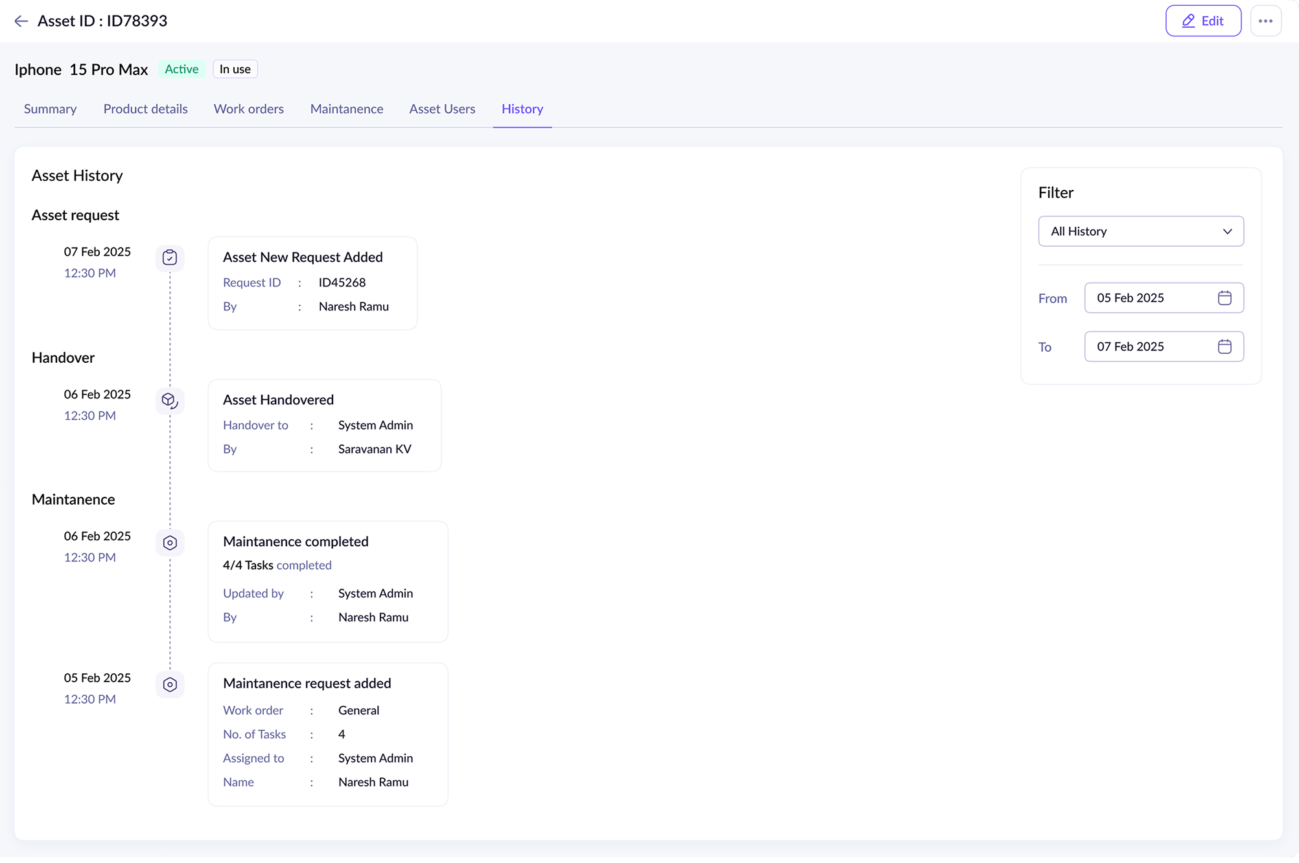Click the maintenance request added hexagon icon
Image resolution: width=1299 pixels, height=863 pixels.
[x=170, y=685]
